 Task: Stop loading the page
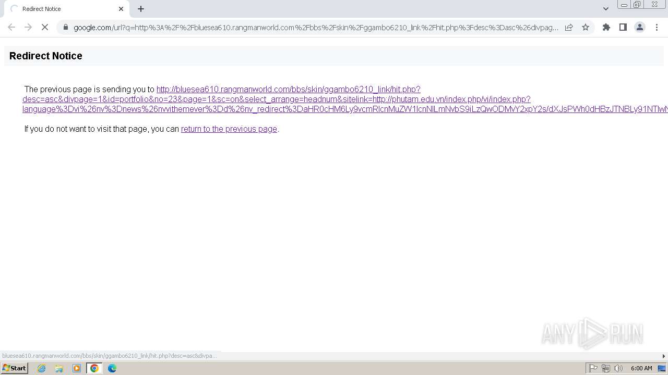[45, 27]
